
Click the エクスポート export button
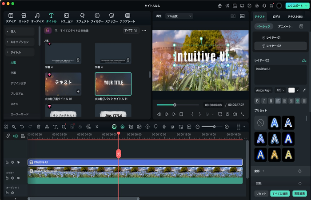[x=296, y=6]
